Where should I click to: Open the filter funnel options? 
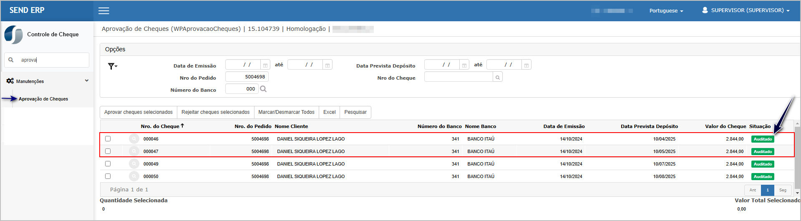(x=112, y=66)
